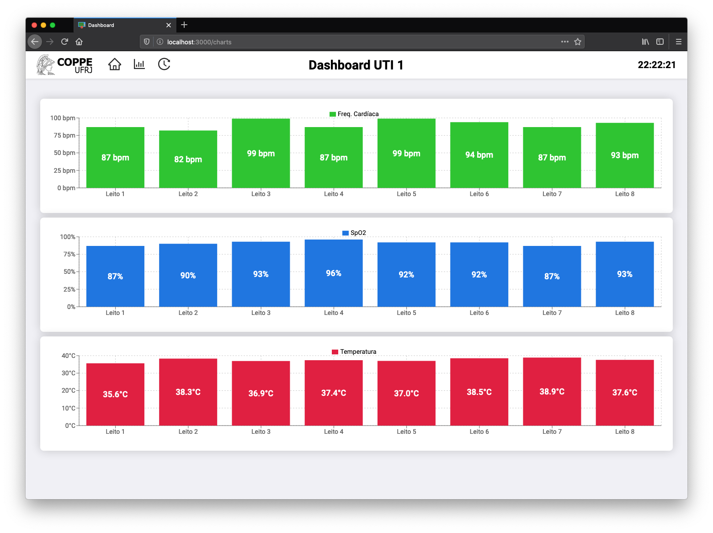Click the 37.6°C temperature bar
This screenshot has height=533, width=713.
click(625, 392)
